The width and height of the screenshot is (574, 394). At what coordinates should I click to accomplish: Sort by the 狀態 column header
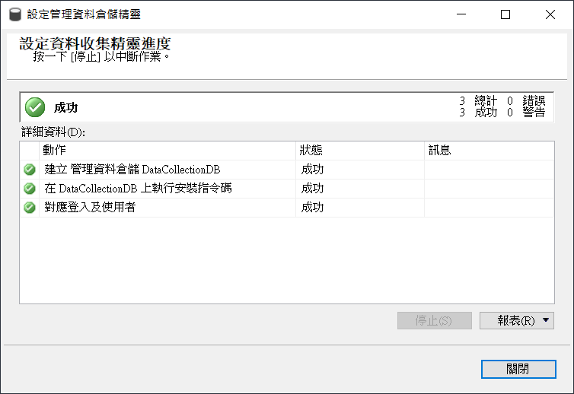[359, 151]
